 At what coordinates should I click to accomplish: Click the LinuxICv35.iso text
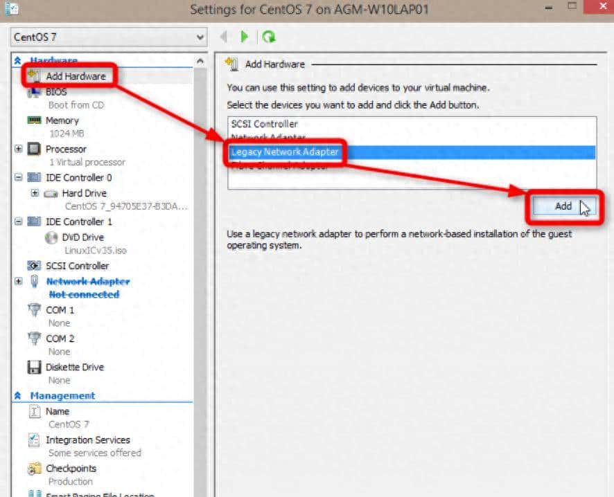pyautogui.click(x=96, y=251)
